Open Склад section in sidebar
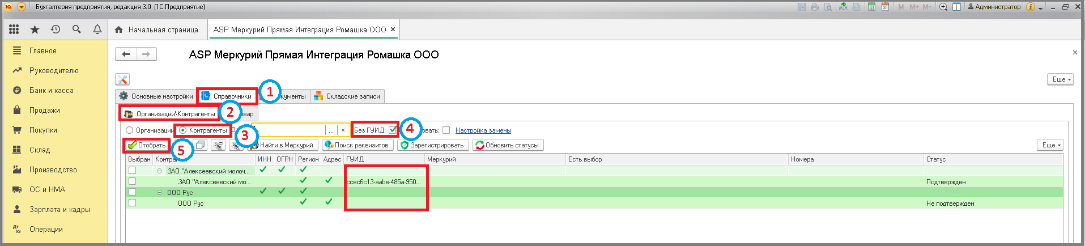1085x246 pixels. (40, 150)
